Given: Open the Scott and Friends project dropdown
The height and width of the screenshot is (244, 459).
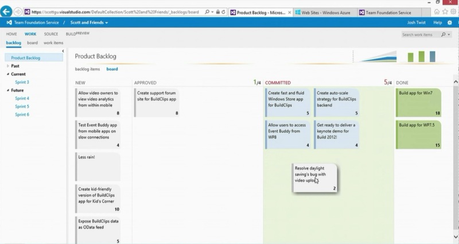Looking at the screenshot, I should (89, 22).
